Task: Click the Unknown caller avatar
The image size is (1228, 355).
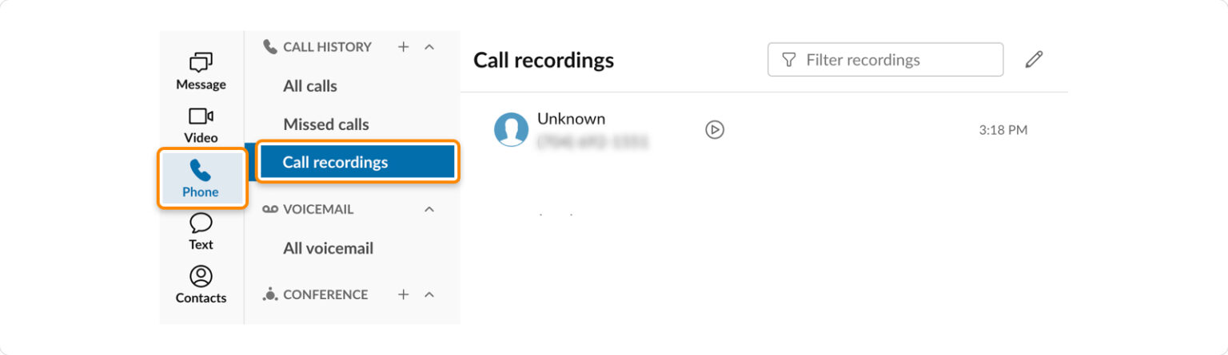Action: click(511, 129)
